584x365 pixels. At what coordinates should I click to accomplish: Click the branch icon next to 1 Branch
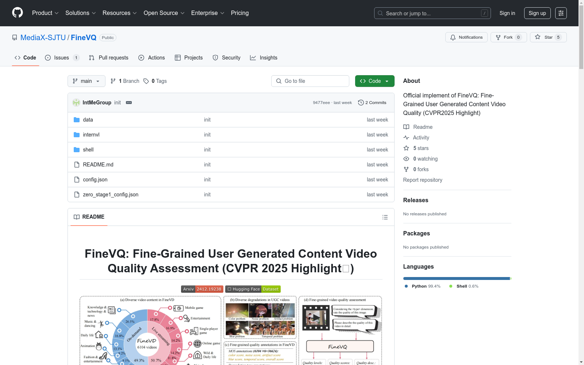coord(113,81)
